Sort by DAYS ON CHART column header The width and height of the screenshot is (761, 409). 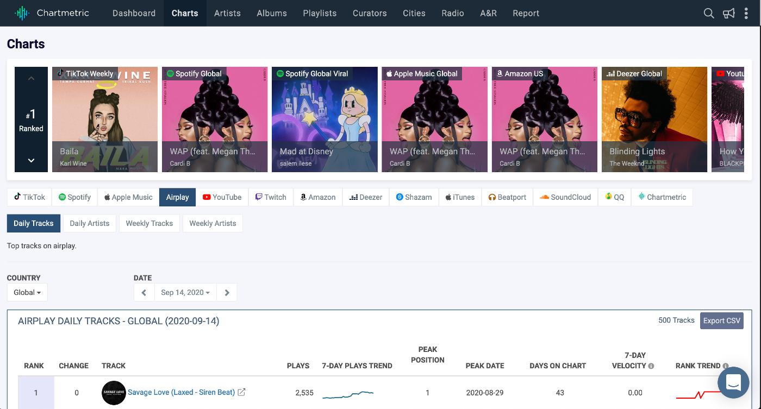coord(558,366)
